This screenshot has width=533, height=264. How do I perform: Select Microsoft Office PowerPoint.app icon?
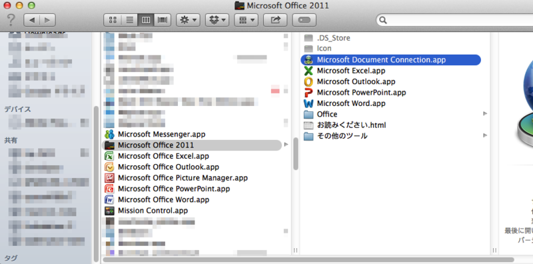tap(109, 189)
